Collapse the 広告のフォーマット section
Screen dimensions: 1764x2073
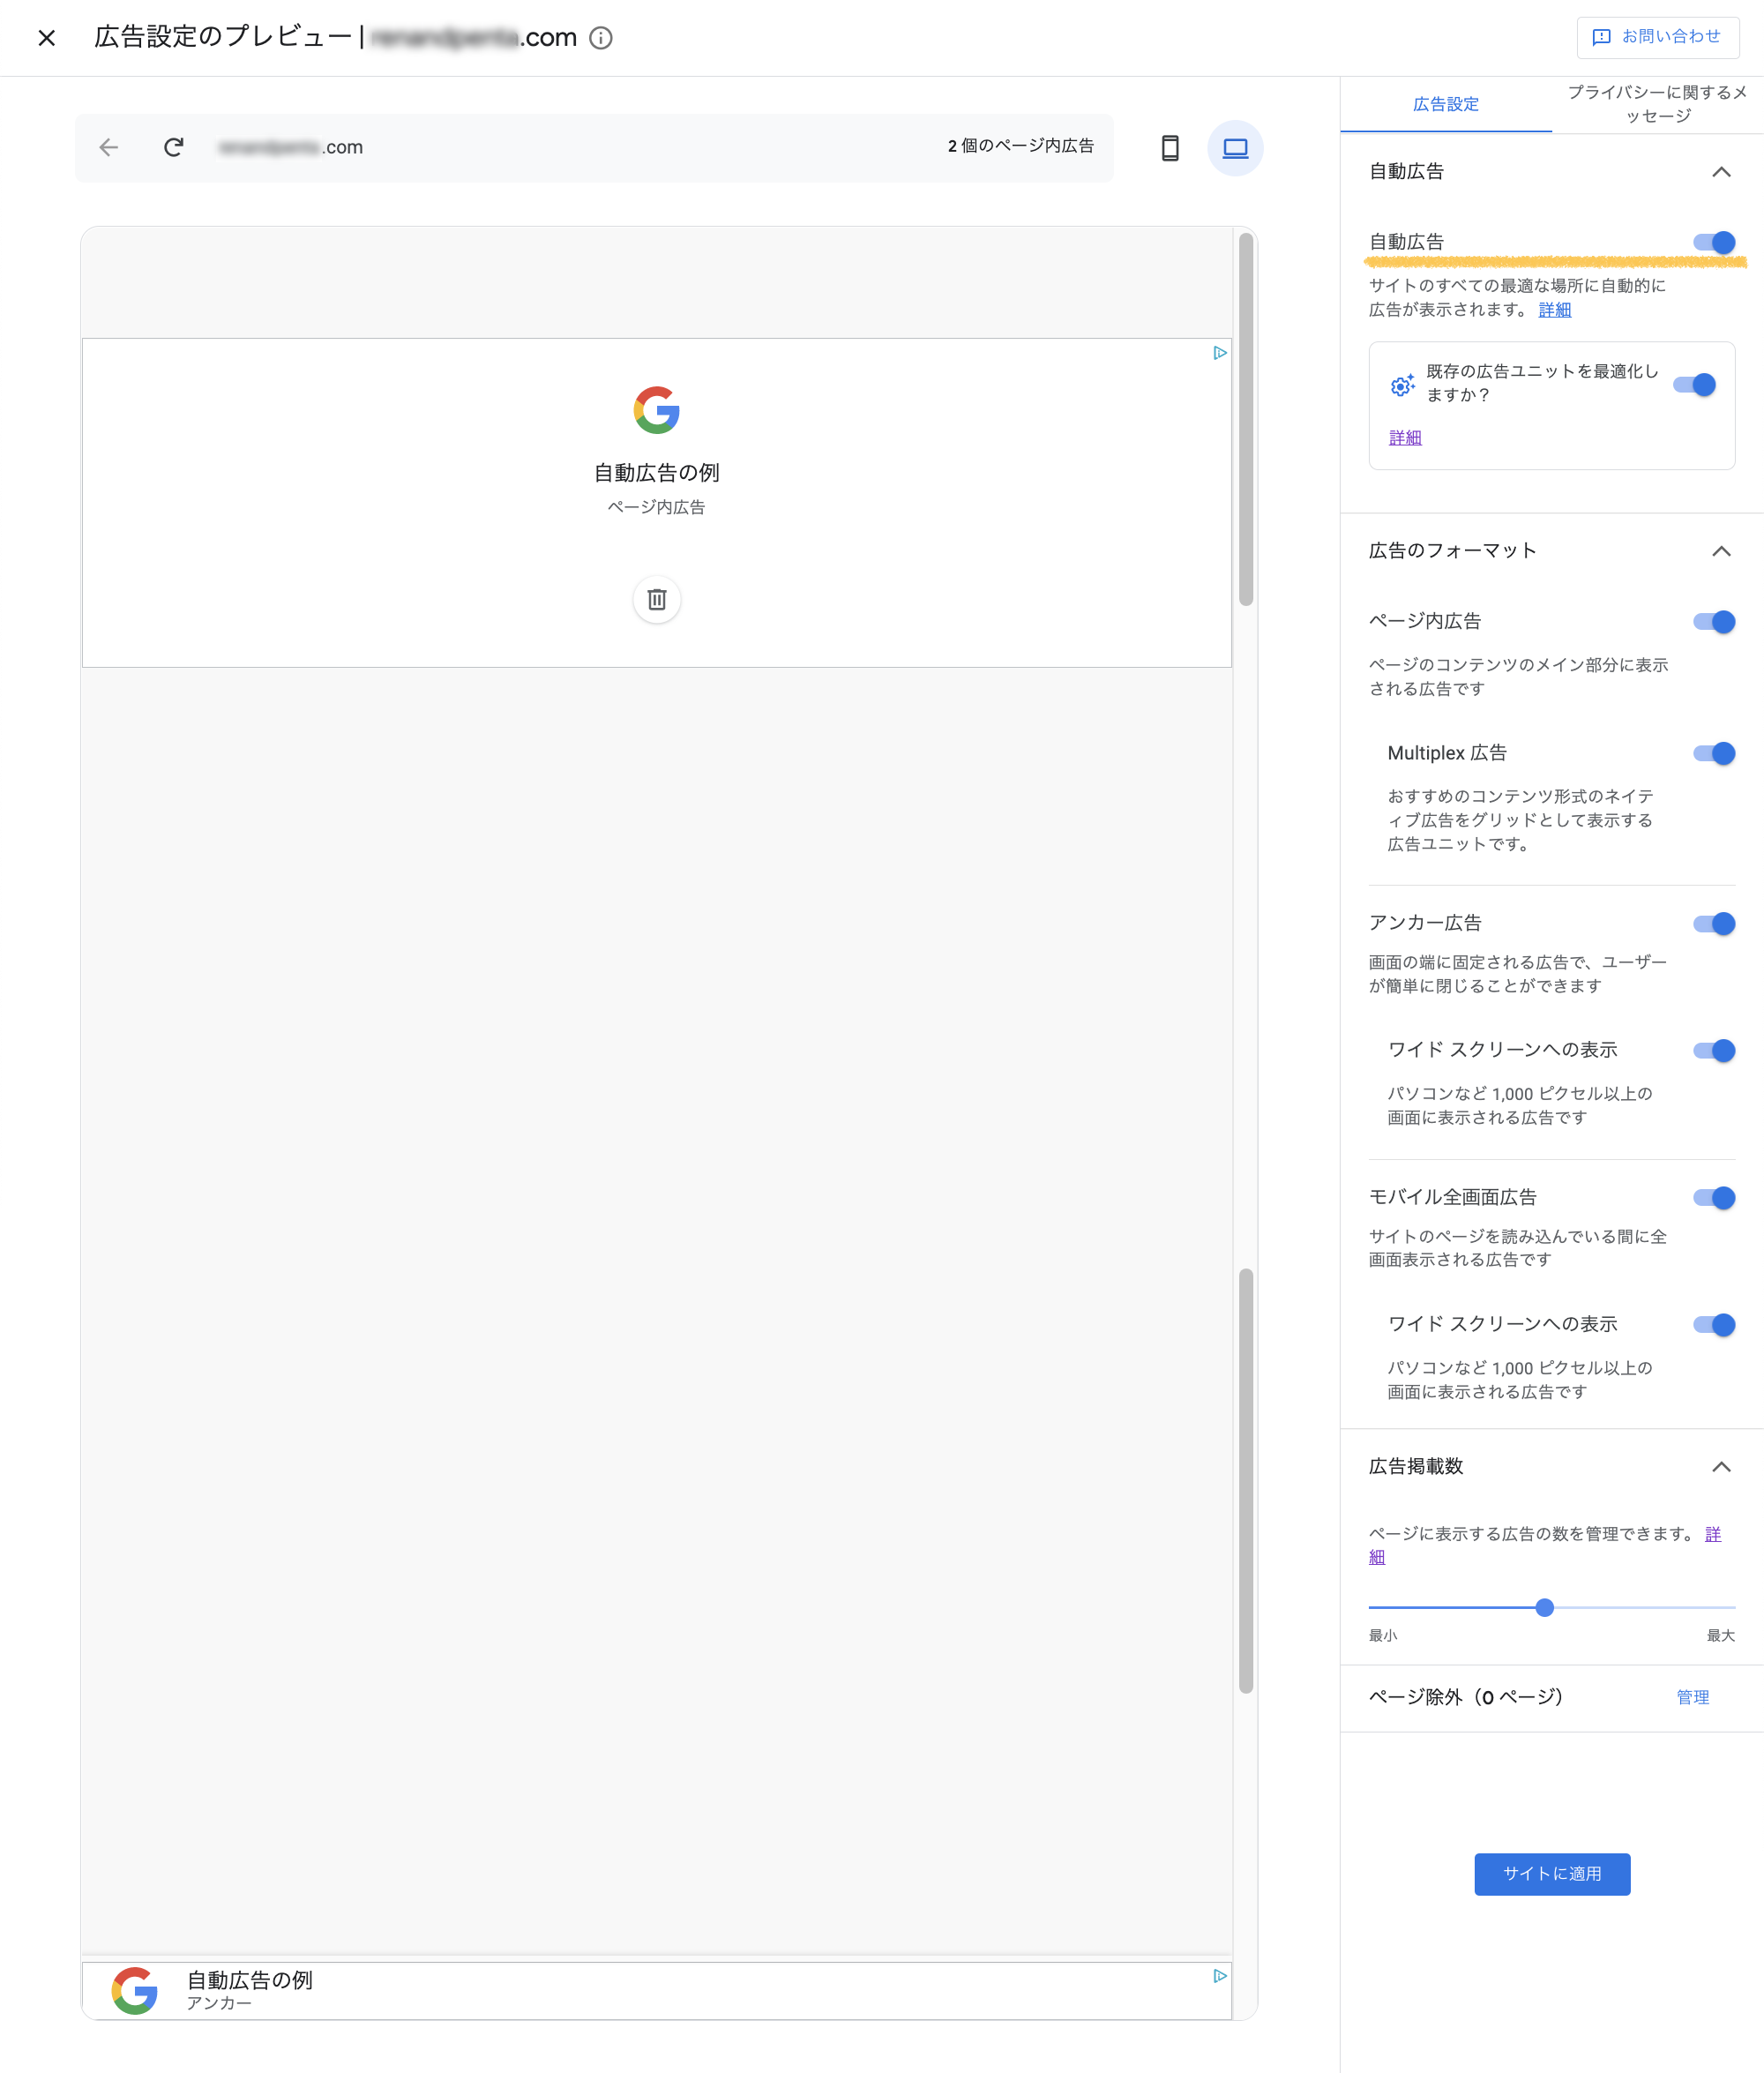[1721, 551]
